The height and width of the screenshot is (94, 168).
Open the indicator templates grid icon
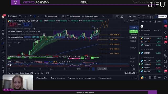pos(62,16)
